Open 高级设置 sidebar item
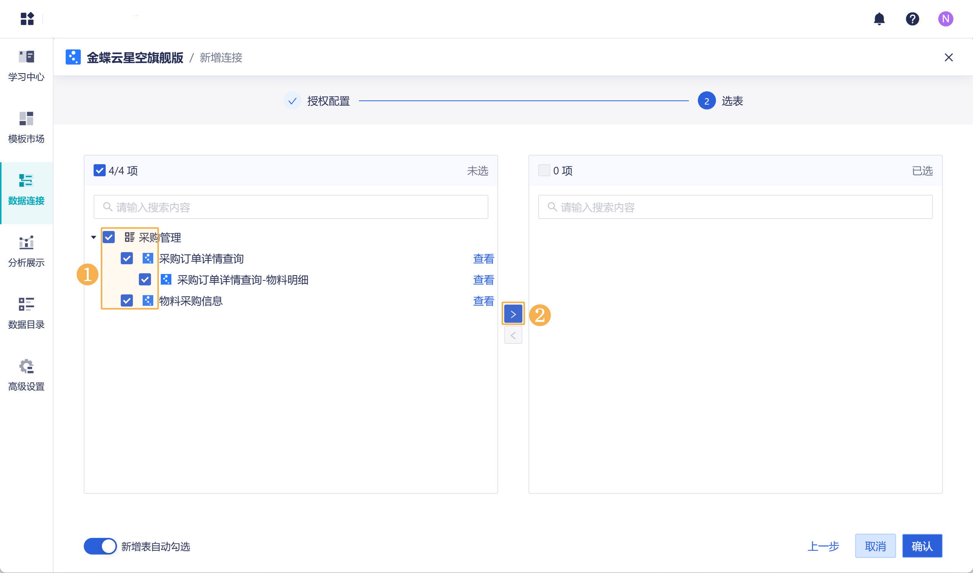This screenshot has width=973, height=573. tap(26, 375)
